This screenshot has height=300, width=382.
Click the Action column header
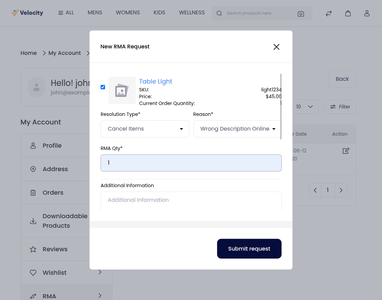coord(340,134)
